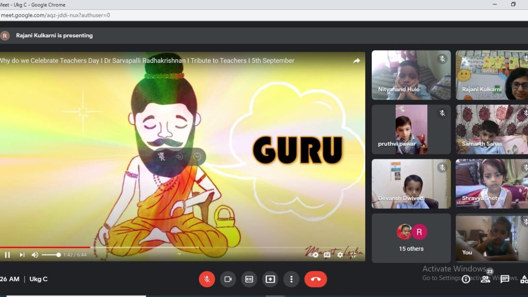Unmute your microphone in the call bar
This screenshot has height=297, width=528.
click(207, 279)
